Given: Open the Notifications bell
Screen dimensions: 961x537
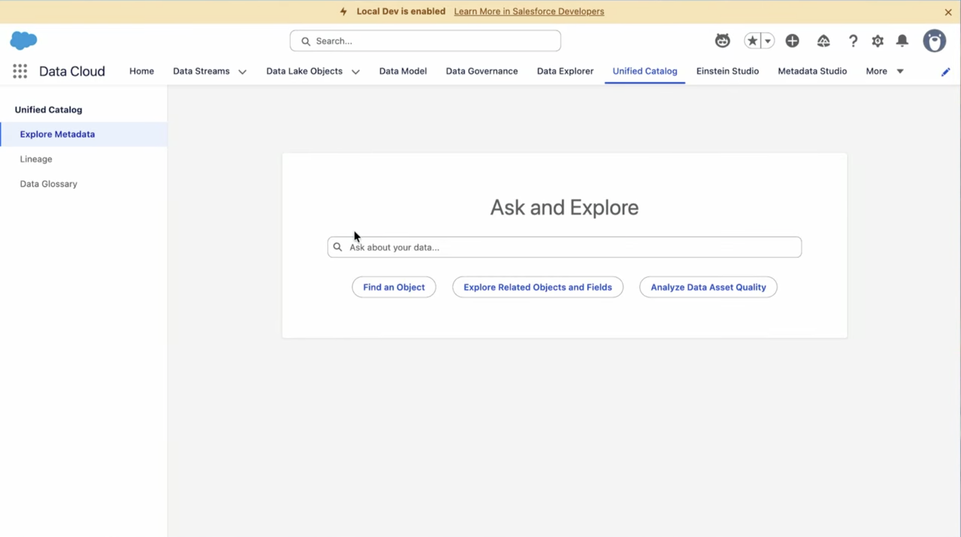Looking at the screenshot, I should 902,41.
